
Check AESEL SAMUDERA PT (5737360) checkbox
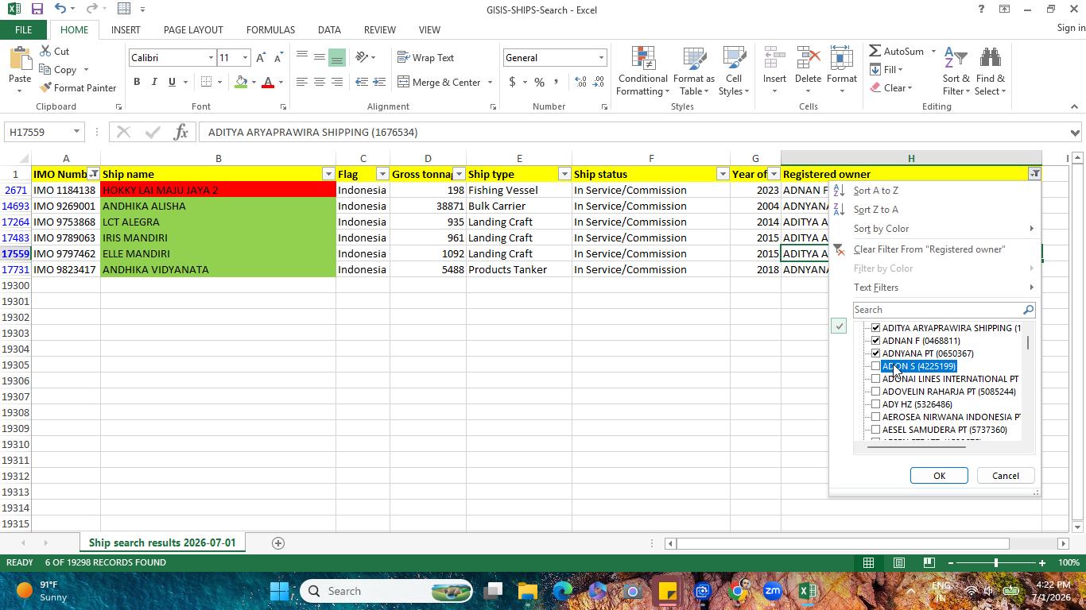876,430
